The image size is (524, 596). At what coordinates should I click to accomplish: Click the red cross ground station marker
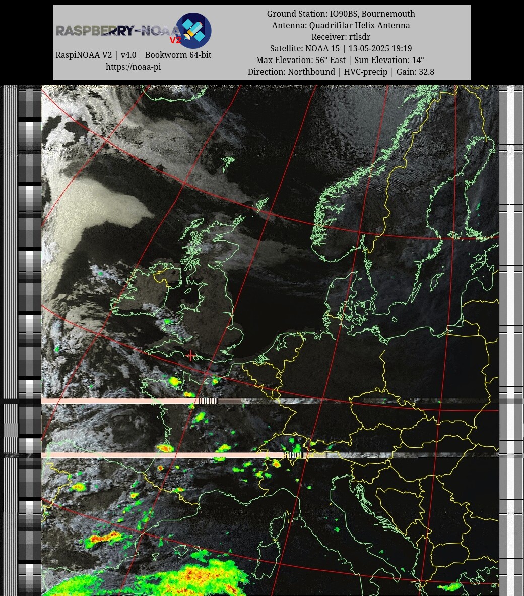coord(190,356)
